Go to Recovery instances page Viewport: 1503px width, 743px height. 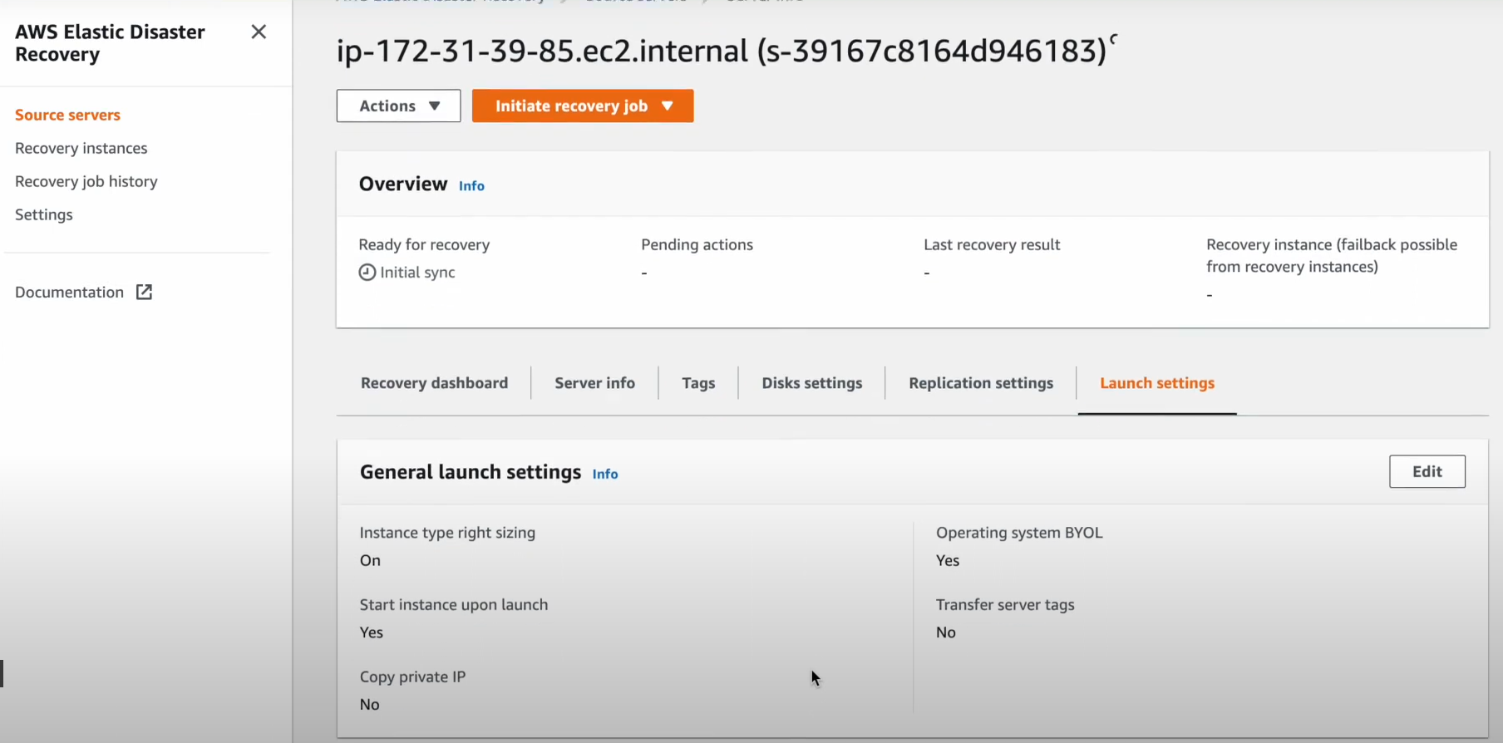coord(81,148)
